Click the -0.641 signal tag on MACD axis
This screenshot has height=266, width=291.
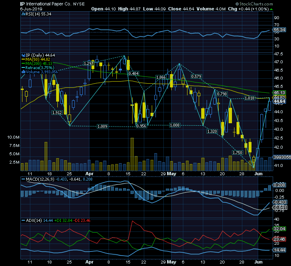point(279,208)
